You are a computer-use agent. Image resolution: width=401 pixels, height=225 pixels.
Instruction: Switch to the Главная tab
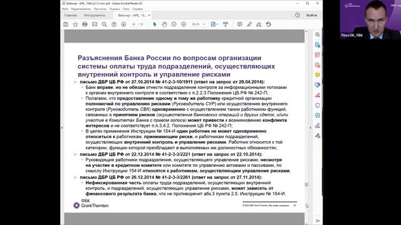click(71, 15)
